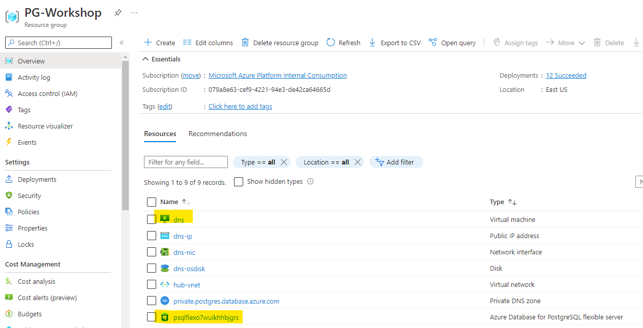Click the Filter for any field box
Screen dimensions: 643x328
pos(186,162)
